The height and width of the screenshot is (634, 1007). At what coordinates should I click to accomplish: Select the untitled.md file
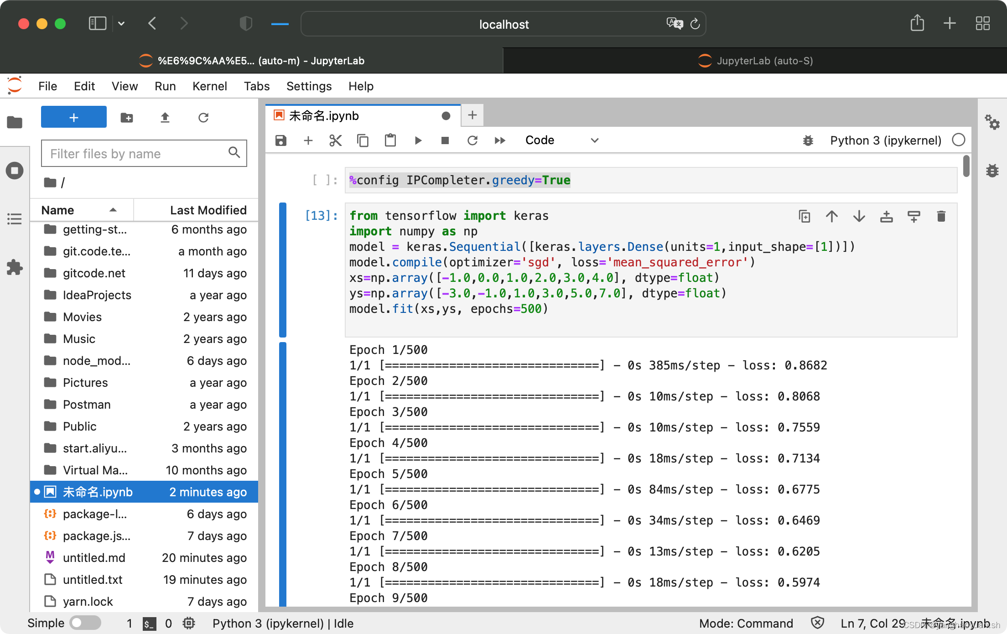144,557
